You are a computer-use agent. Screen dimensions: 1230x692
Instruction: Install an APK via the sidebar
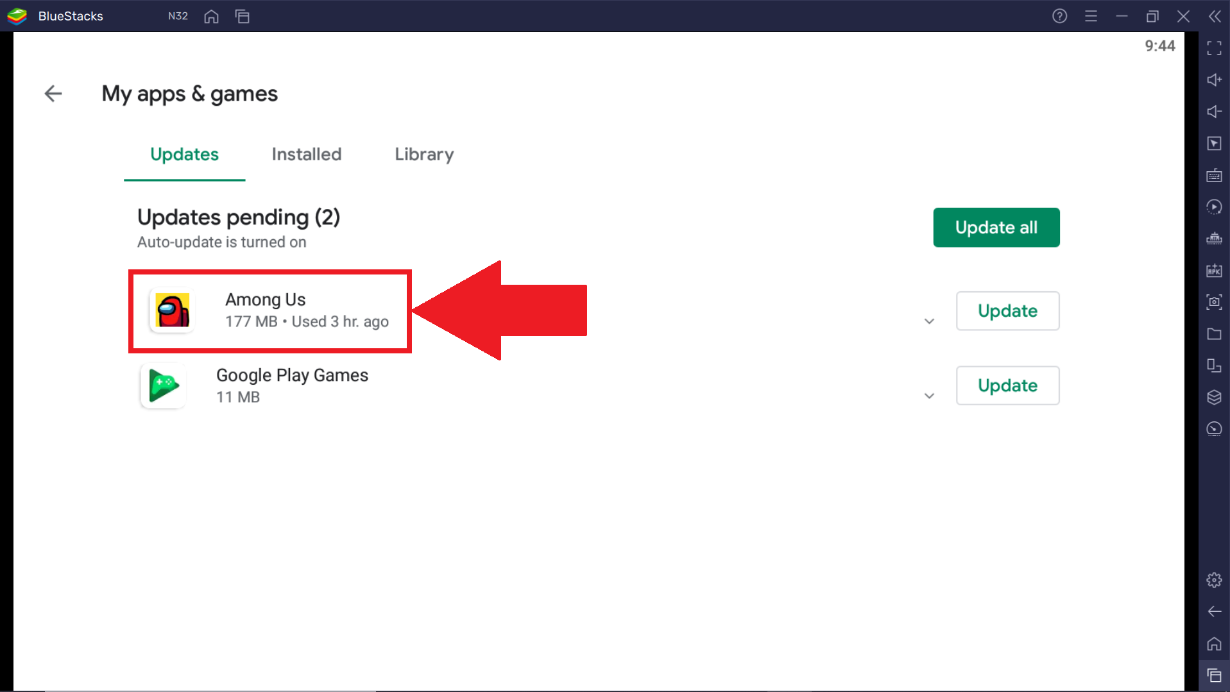tap(1214, 271)
